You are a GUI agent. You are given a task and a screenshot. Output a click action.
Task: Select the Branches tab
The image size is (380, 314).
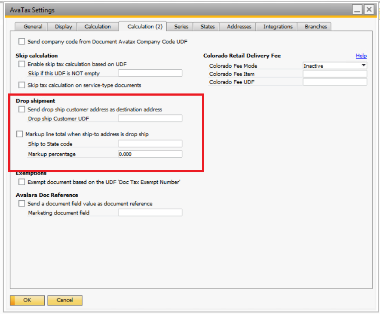pyautogui.click(x=314, y=26)
